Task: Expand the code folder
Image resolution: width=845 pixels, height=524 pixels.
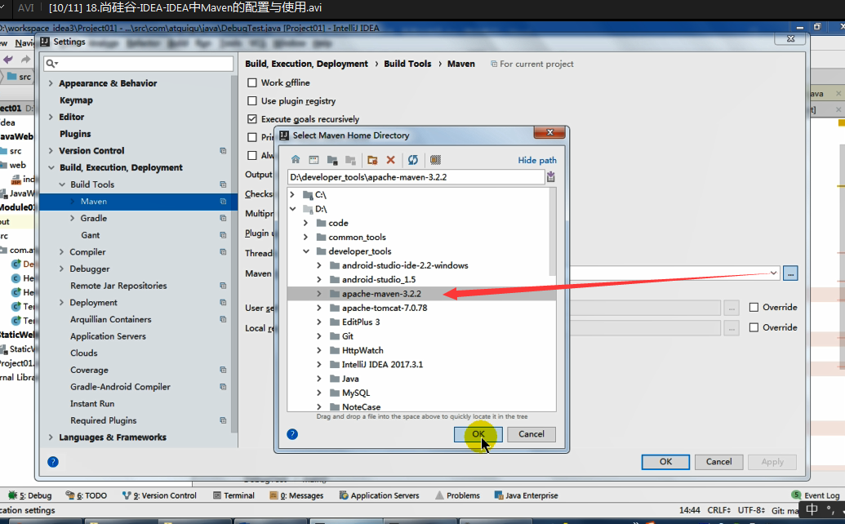Action: 305,223
